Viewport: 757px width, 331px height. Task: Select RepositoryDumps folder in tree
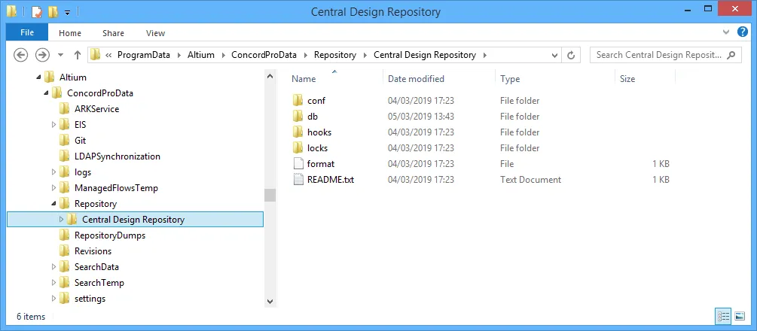click(109, 235)
